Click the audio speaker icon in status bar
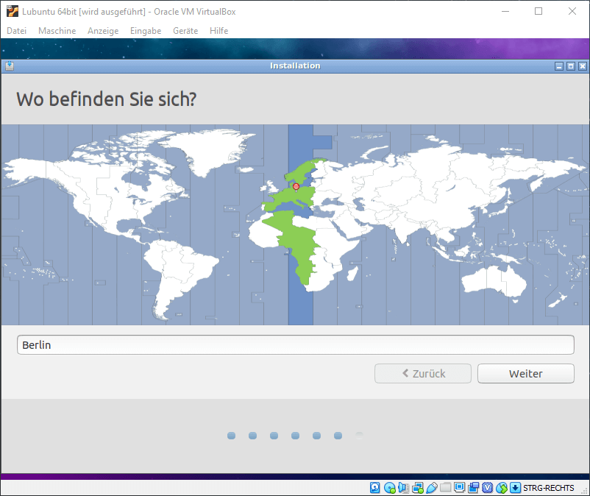 403,488
